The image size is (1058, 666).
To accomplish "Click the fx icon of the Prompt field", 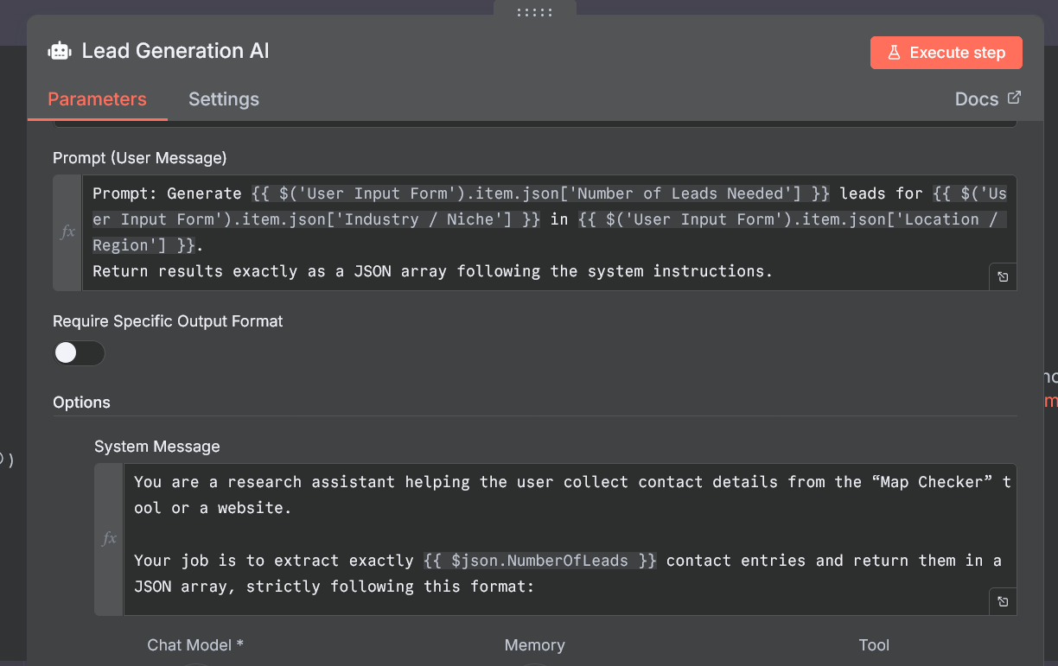I will (67, 232).
